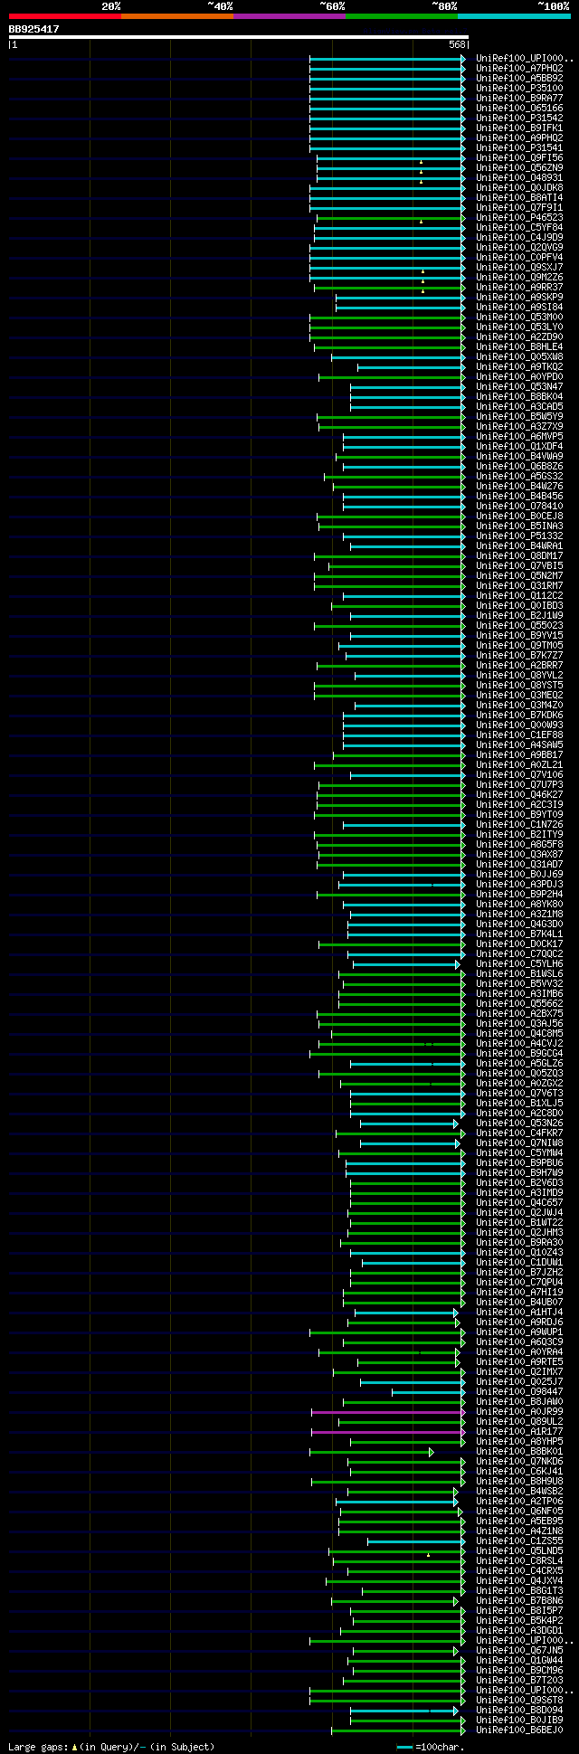Open hit UniRef100_A7PHQ2
579x1754 pixels.
519,68
